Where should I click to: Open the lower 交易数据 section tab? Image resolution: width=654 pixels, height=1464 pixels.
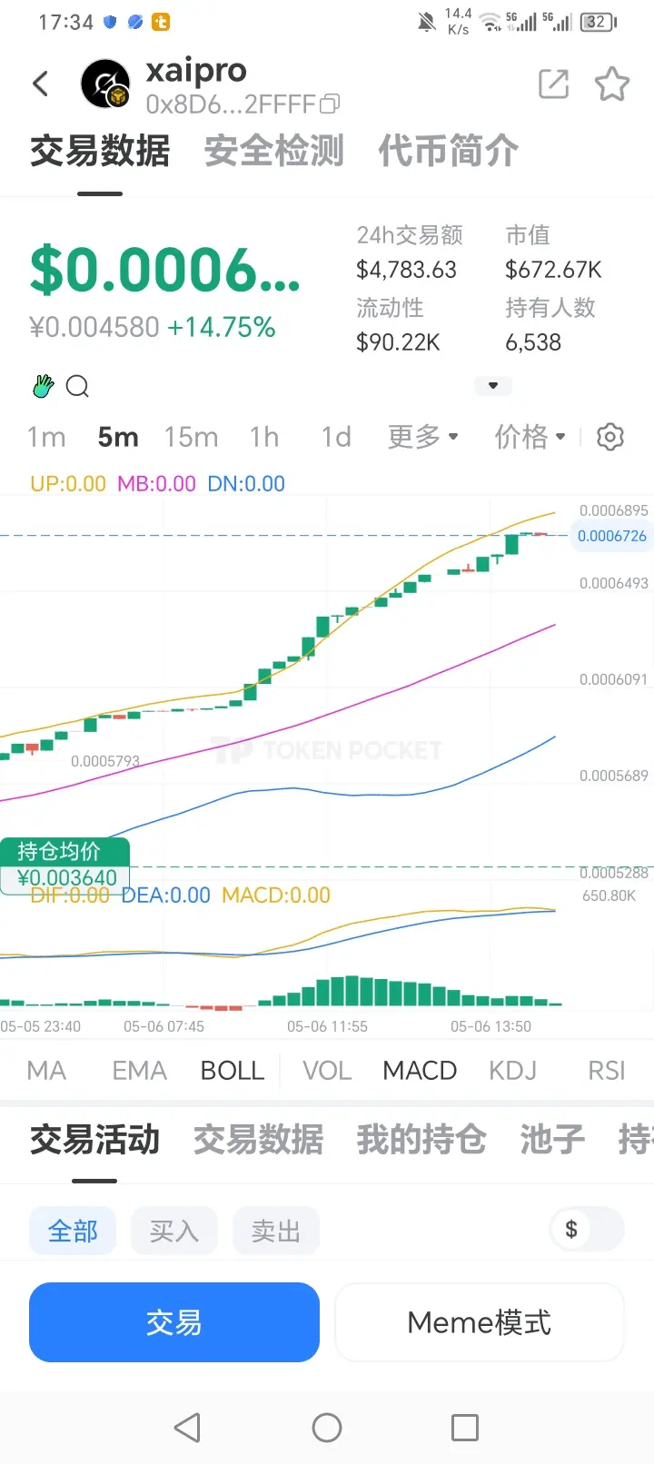pos(258,1139)
